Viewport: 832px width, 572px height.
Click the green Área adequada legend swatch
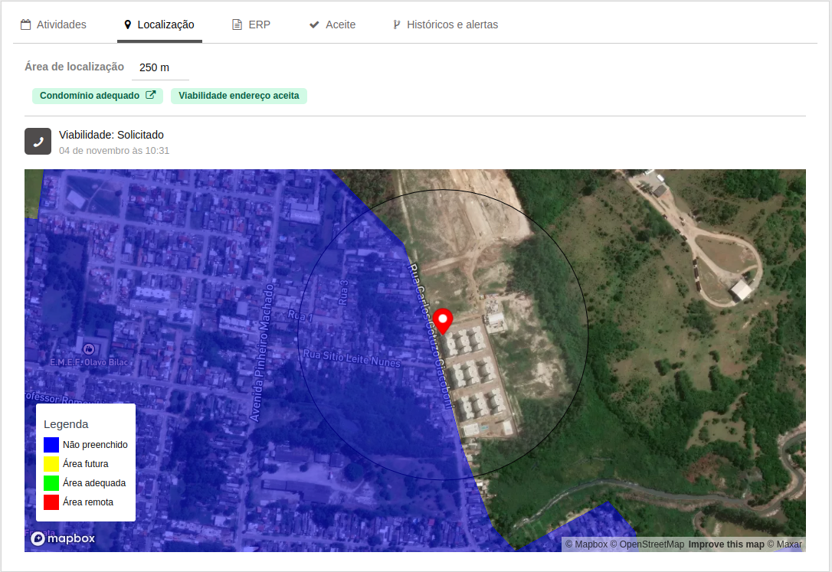click(x=51, y=483)
